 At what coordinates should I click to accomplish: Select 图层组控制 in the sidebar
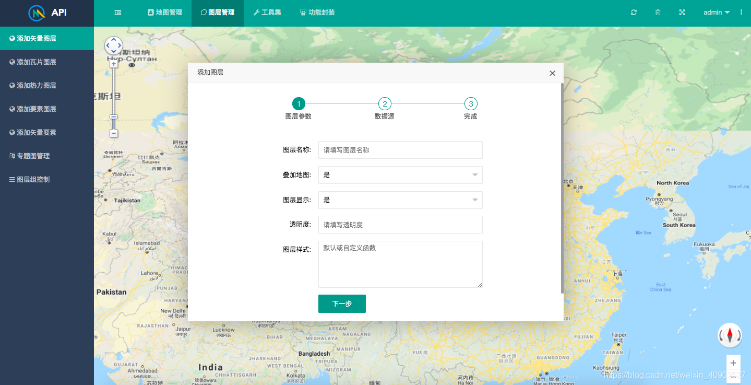(x=32, y=179)
